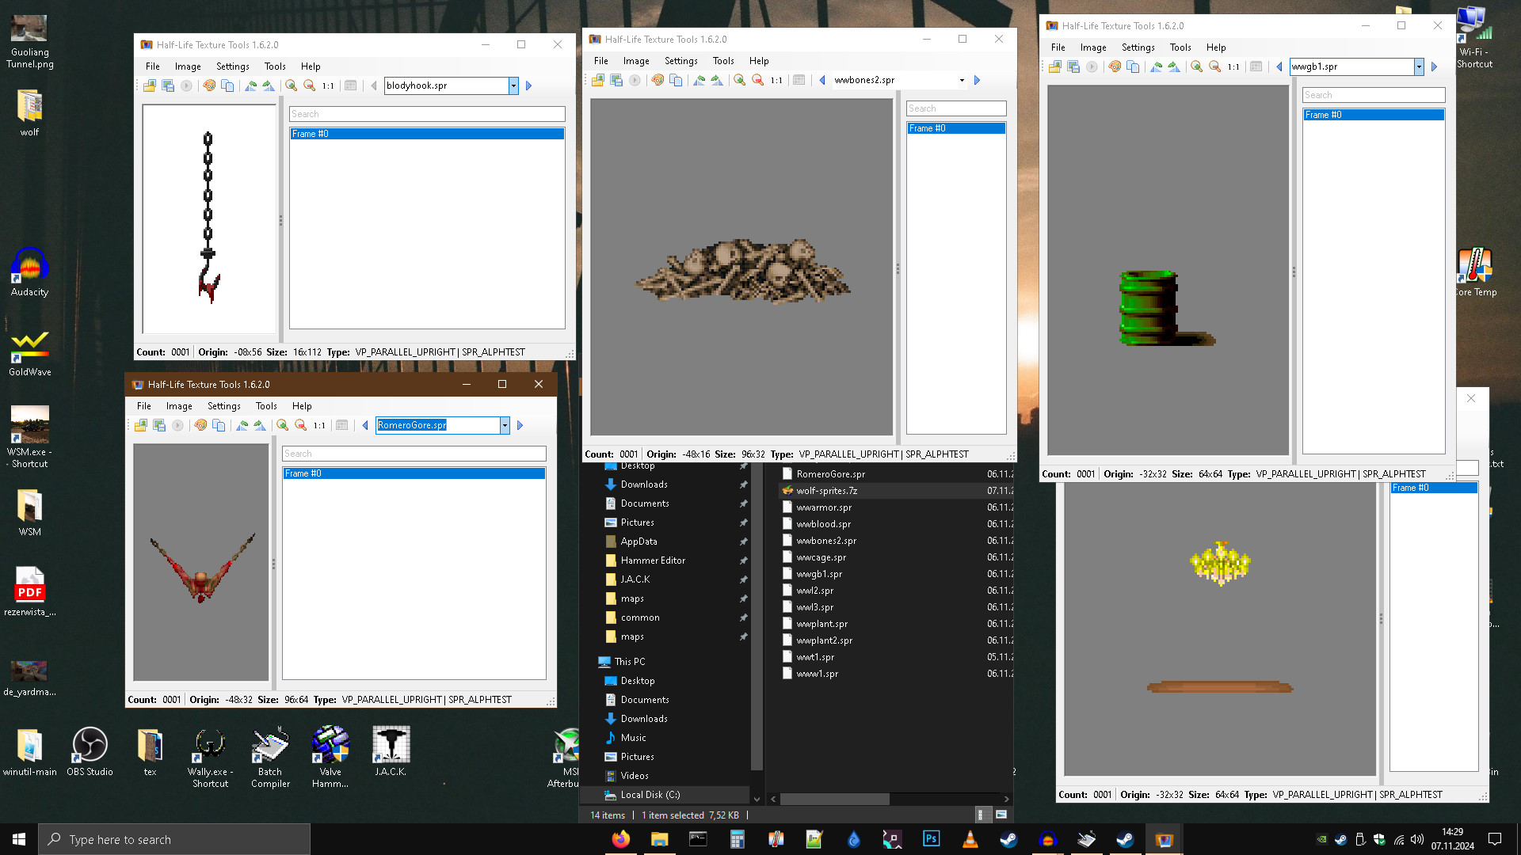Select Frame #0 in the wwbones2 frame list
This screenshot has width=1521, height=855.
pyautogui.click(x=956, y=128)
